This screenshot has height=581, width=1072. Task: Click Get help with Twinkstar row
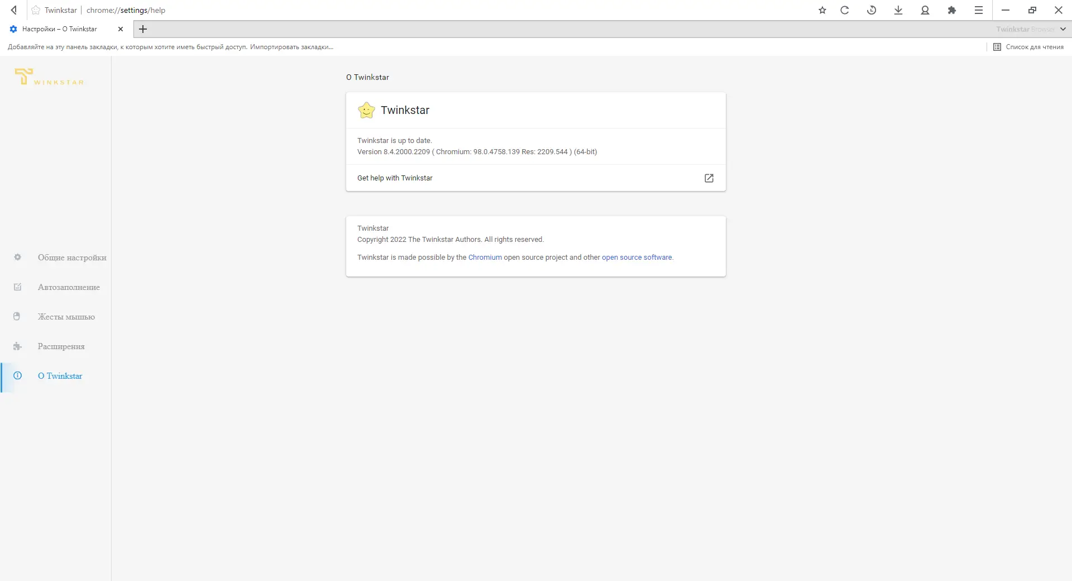536,178
